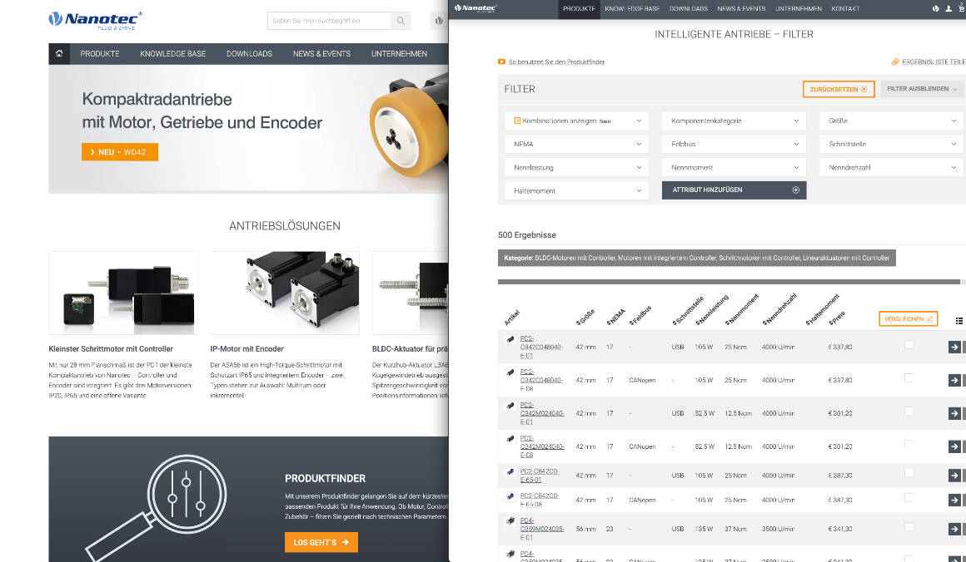Image resolution: width=966 pixels, height=562 pixels.
Task: Click the user account icon
Action: (947, 8)
